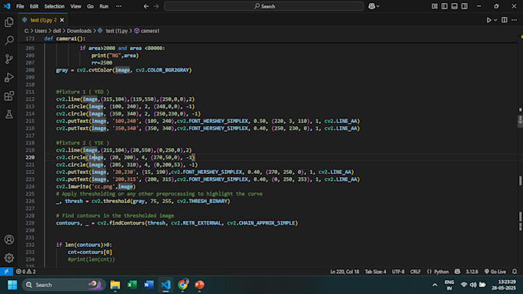The height and width of the screenshot is (294, 523).
Task: Click 'cc.png' string on line 224
Action: (x=103, y=186)
